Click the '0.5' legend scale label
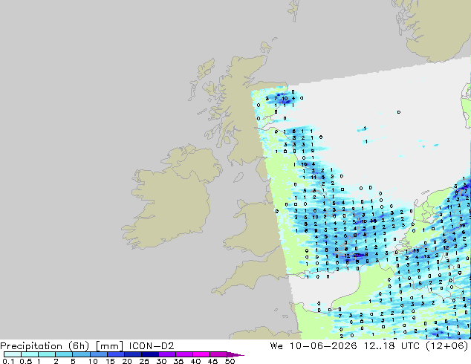The width and height of the screenshot is (471, 364). 26,361
